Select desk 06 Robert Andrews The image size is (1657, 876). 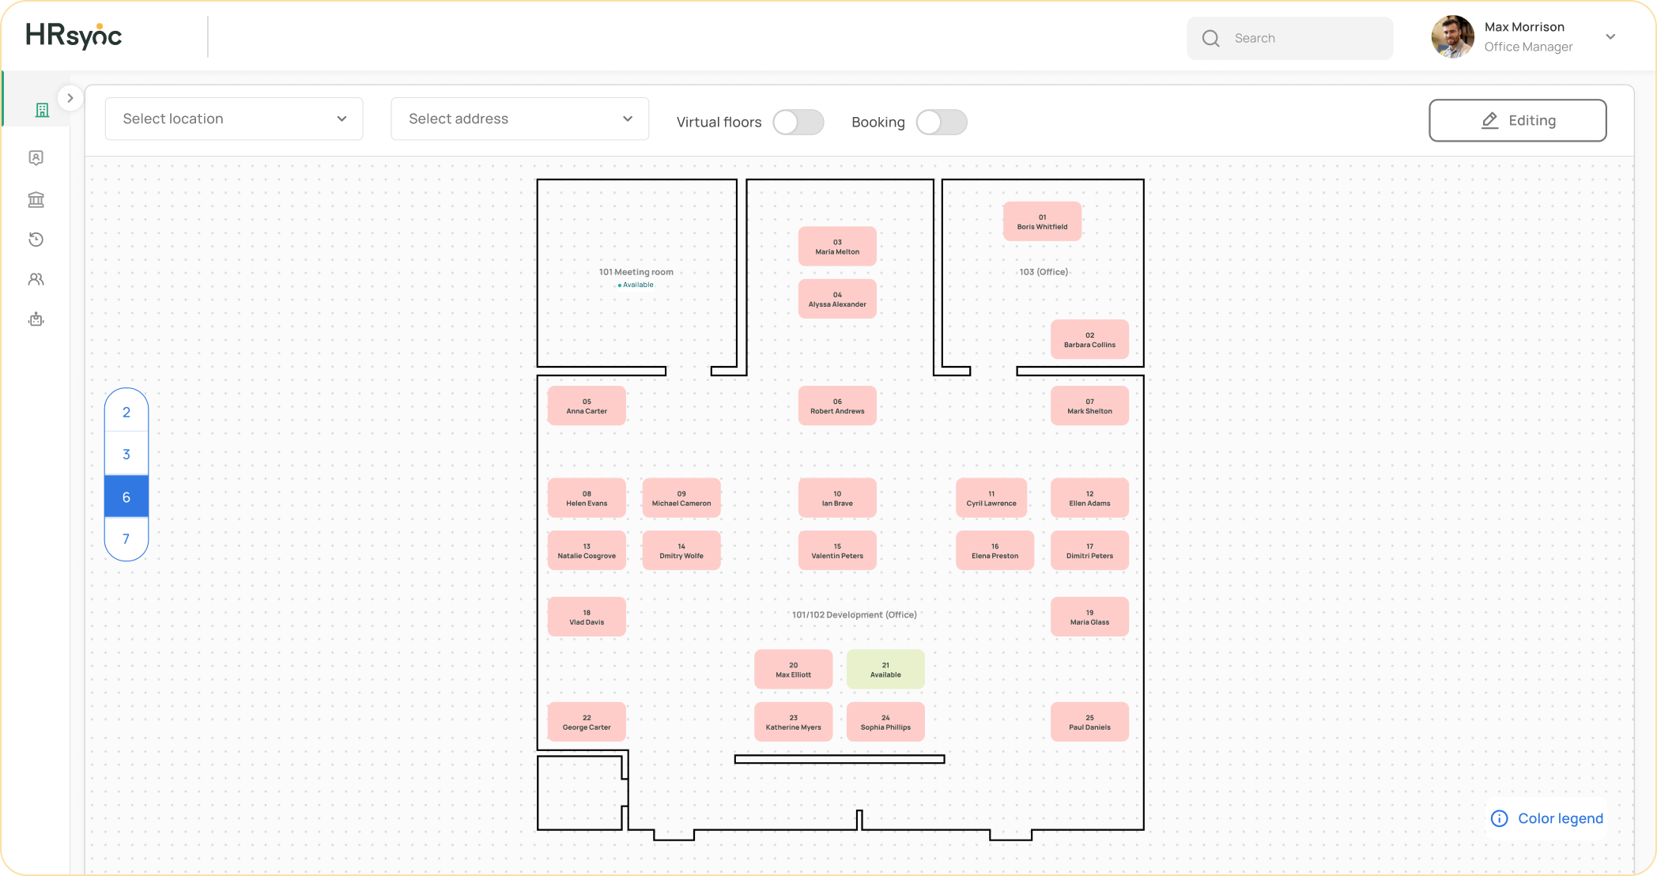(837, 406)
